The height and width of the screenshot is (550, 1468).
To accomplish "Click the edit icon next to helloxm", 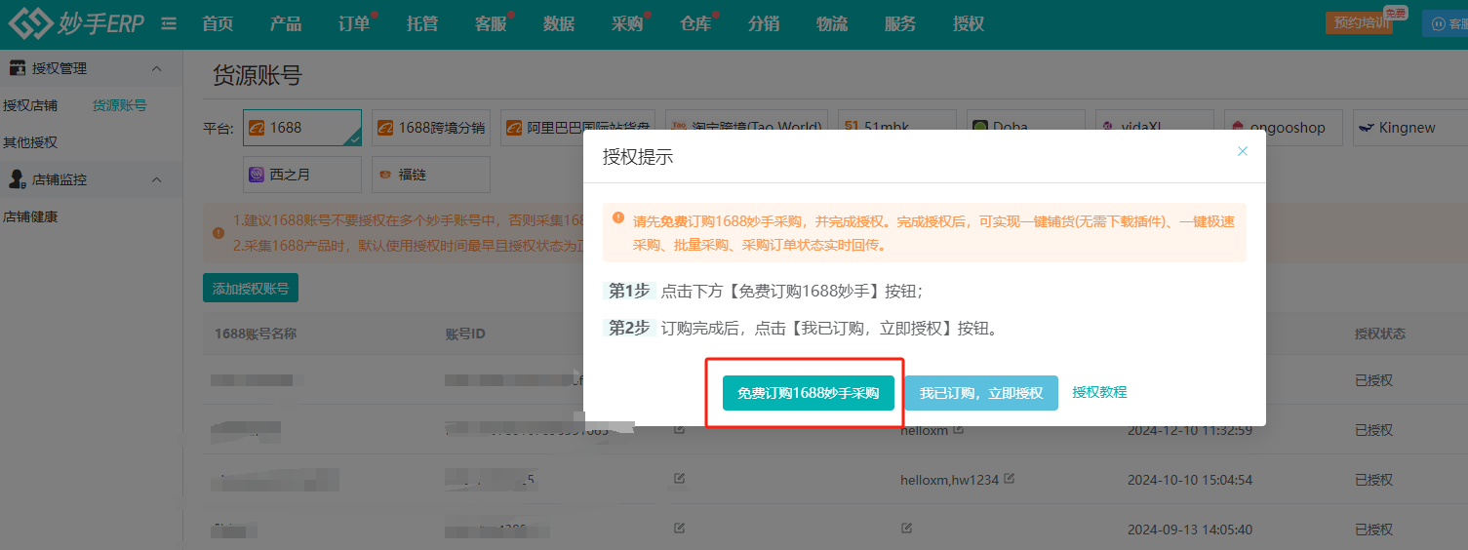I will (x=959, y=430).
